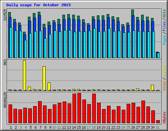
Task: Select the cyan pages bar for day 4
Action: [26, 49]
